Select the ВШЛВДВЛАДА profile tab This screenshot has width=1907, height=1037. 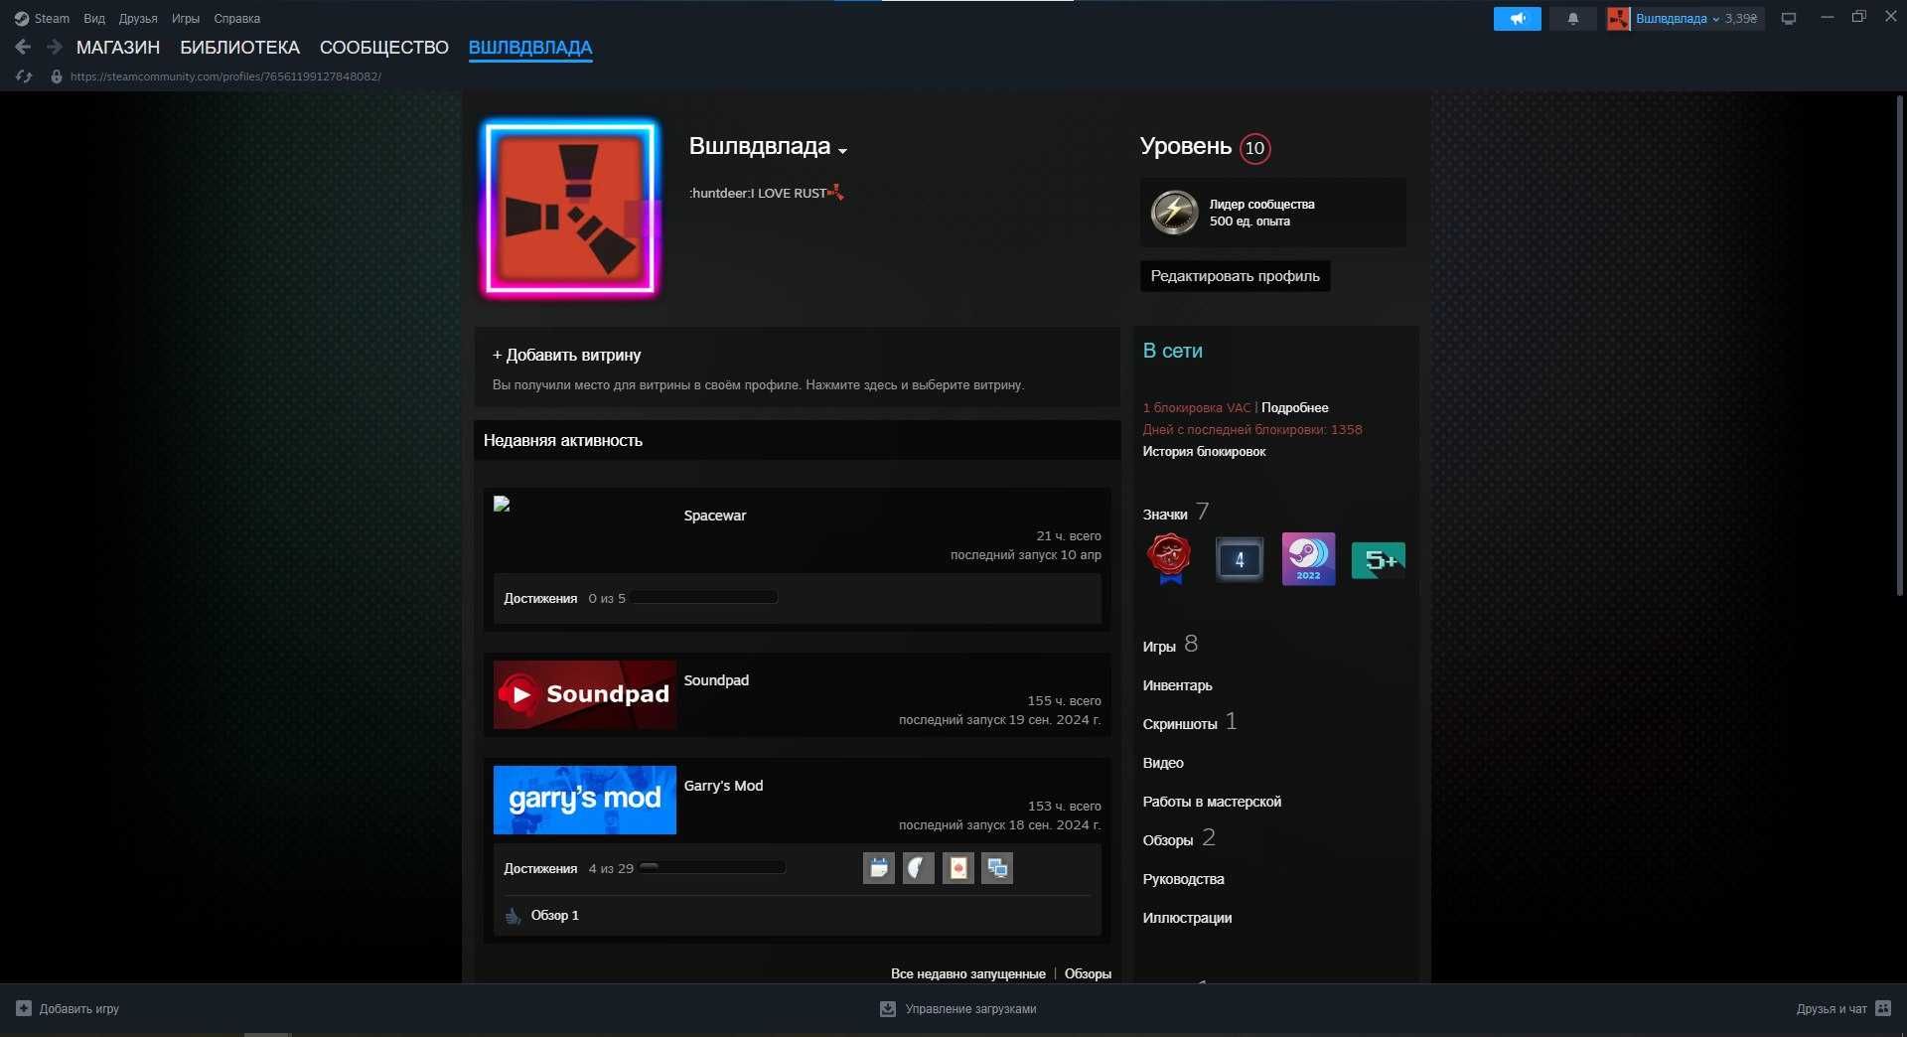(x=530, y=48)
